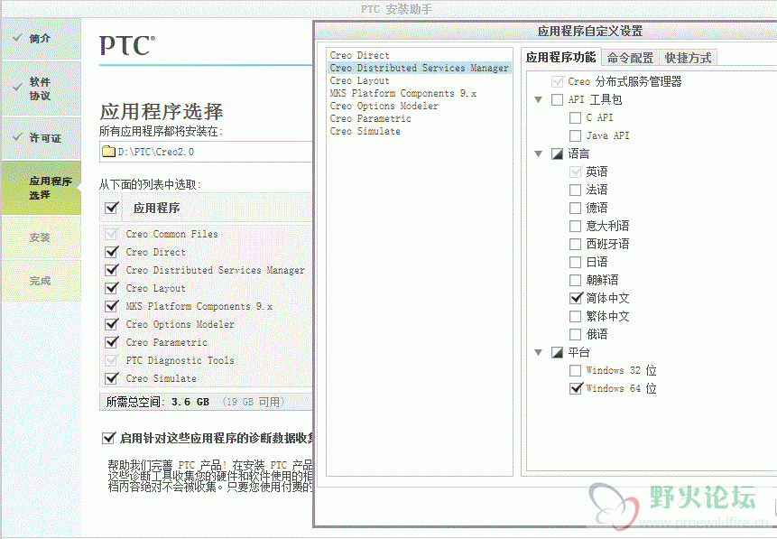Check the 日语 language checkbox
Screen dimensions: 777x539
(x=576, y=262)
